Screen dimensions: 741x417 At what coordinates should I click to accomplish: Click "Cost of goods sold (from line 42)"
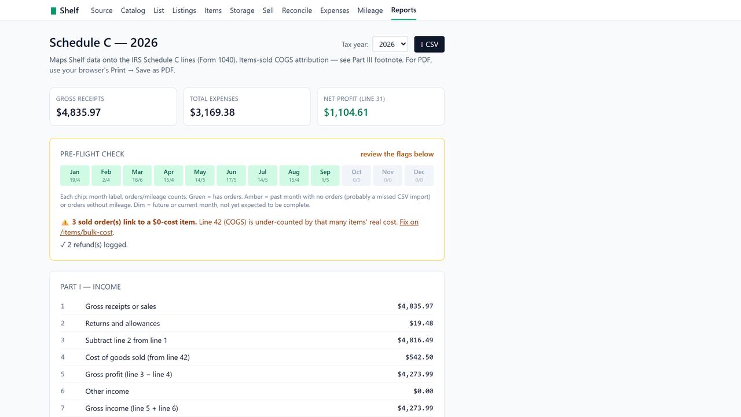pos(138,357)
